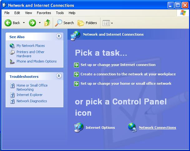Click the Network Diagnostics help icon

(x=12, y=101)
